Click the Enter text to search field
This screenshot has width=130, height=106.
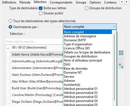34,42
